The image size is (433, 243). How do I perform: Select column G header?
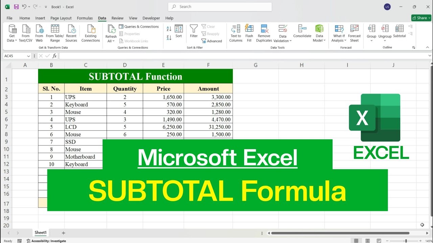(255, 65)
